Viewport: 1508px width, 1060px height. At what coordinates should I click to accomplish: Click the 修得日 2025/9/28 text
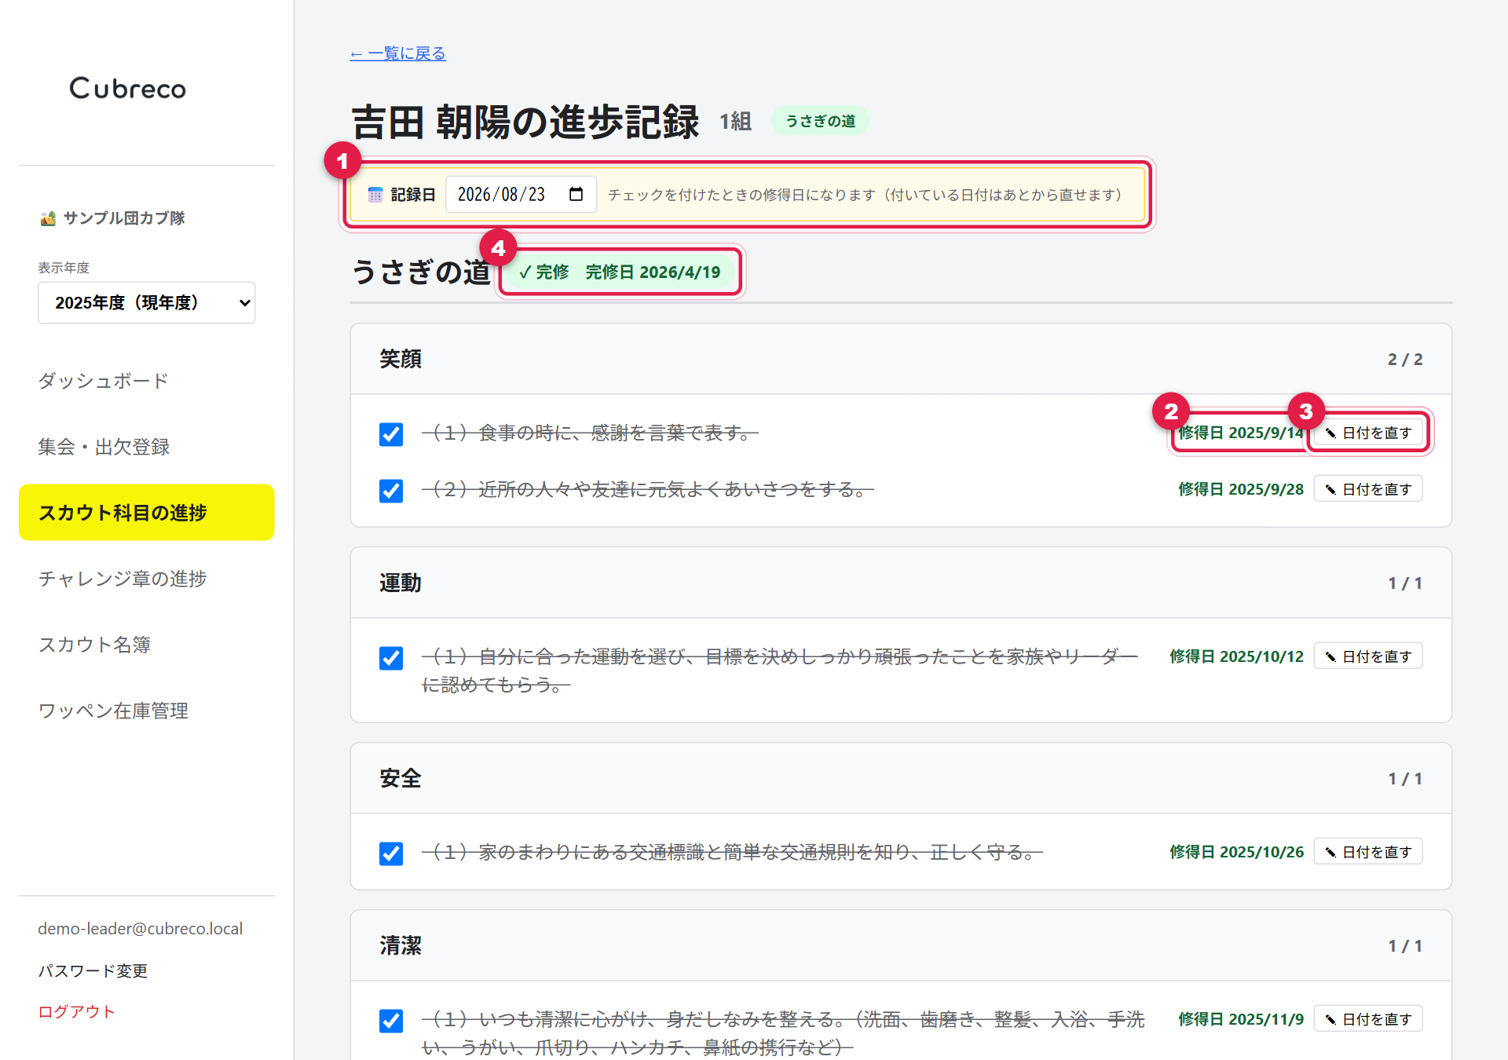1241,489
